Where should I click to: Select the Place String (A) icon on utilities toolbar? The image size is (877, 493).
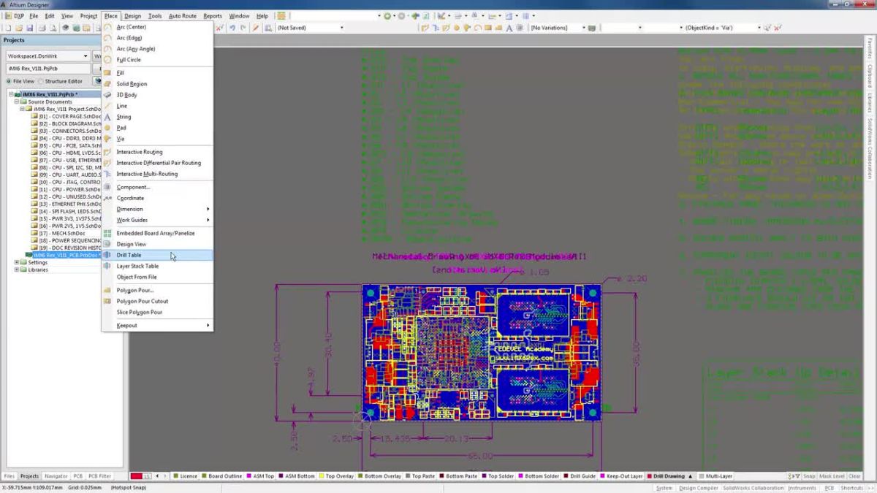pos(509,27)
